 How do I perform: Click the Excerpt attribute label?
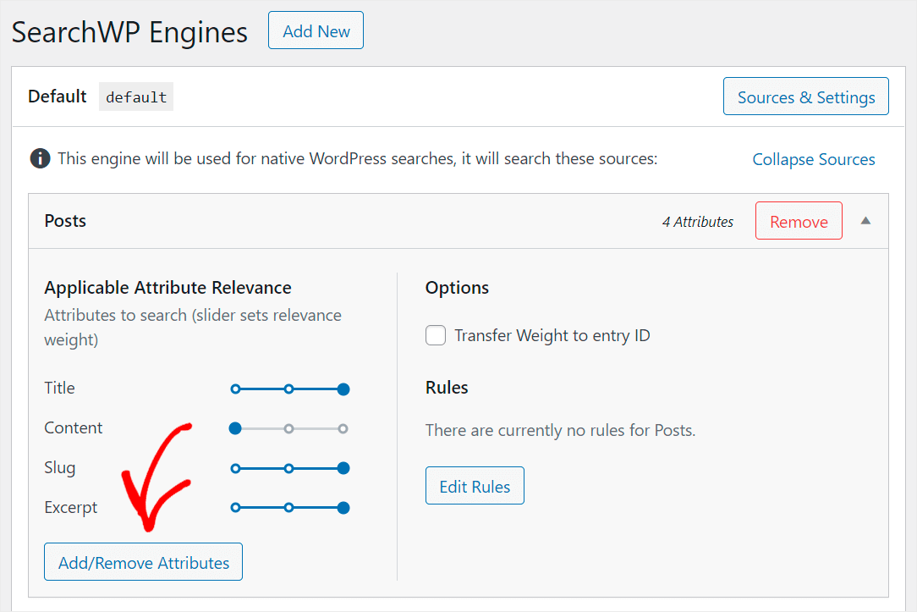coord(71,507)
